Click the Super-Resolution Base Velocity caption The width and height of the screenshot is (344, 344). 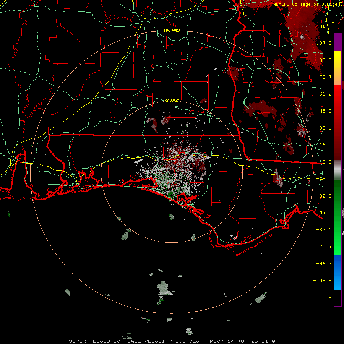[174, 341]
